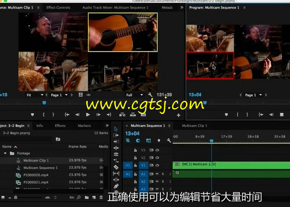Screen dimensions: 290x207
Task: Select the Track Select Backward tool
Action: click(116, 142)
